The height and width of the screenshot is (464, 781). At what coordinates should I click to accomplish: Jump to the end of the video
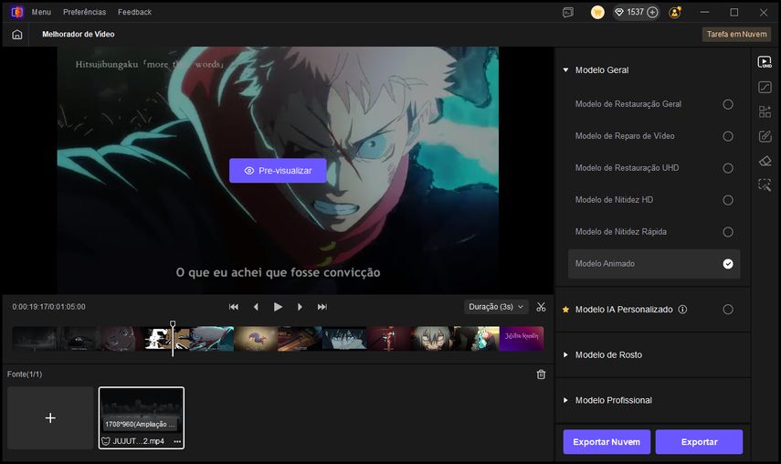322,307
